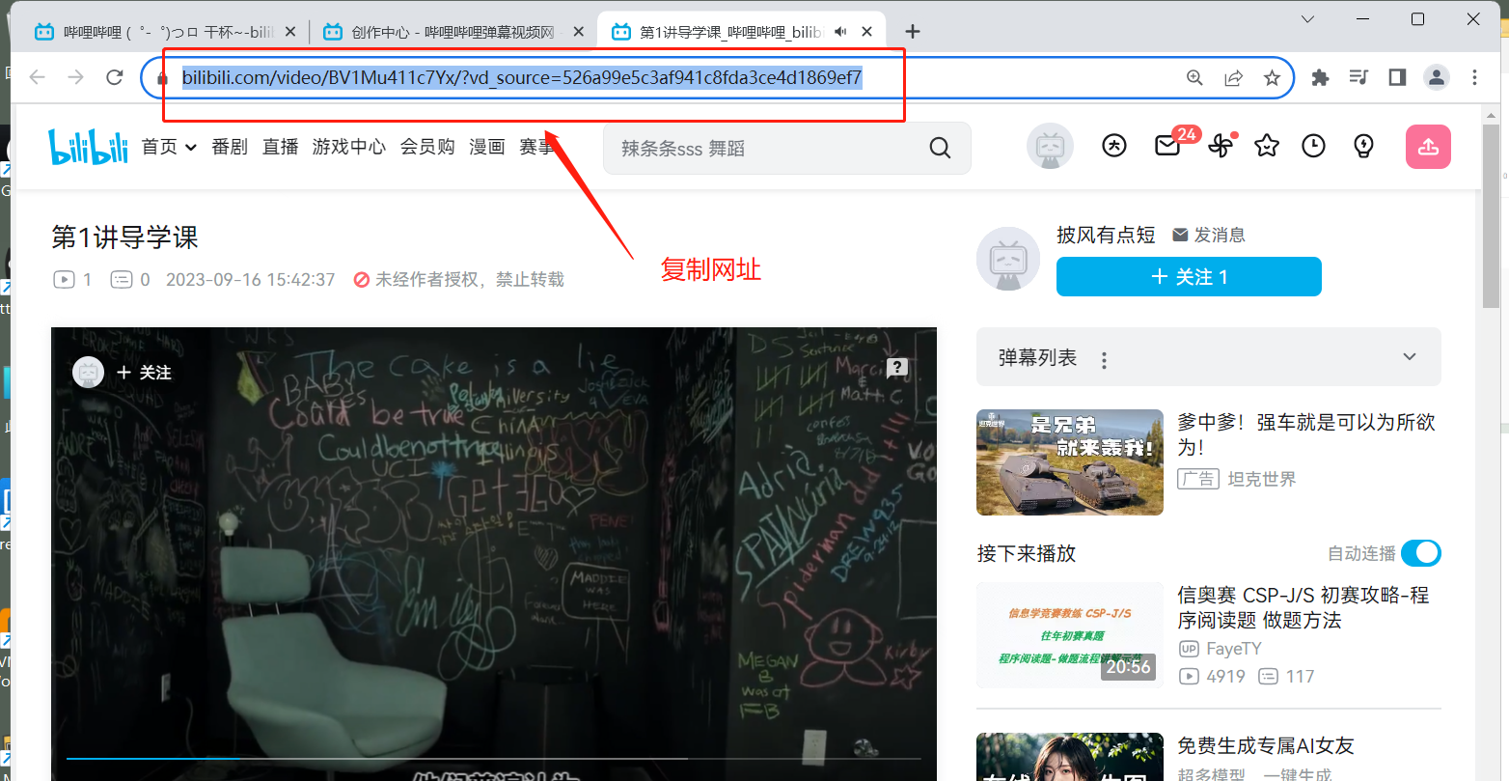The width and height of the screenshot is (1509, 781).
Task: Click the search magnifier in bilibili search box
Action: tap(940, 148)
